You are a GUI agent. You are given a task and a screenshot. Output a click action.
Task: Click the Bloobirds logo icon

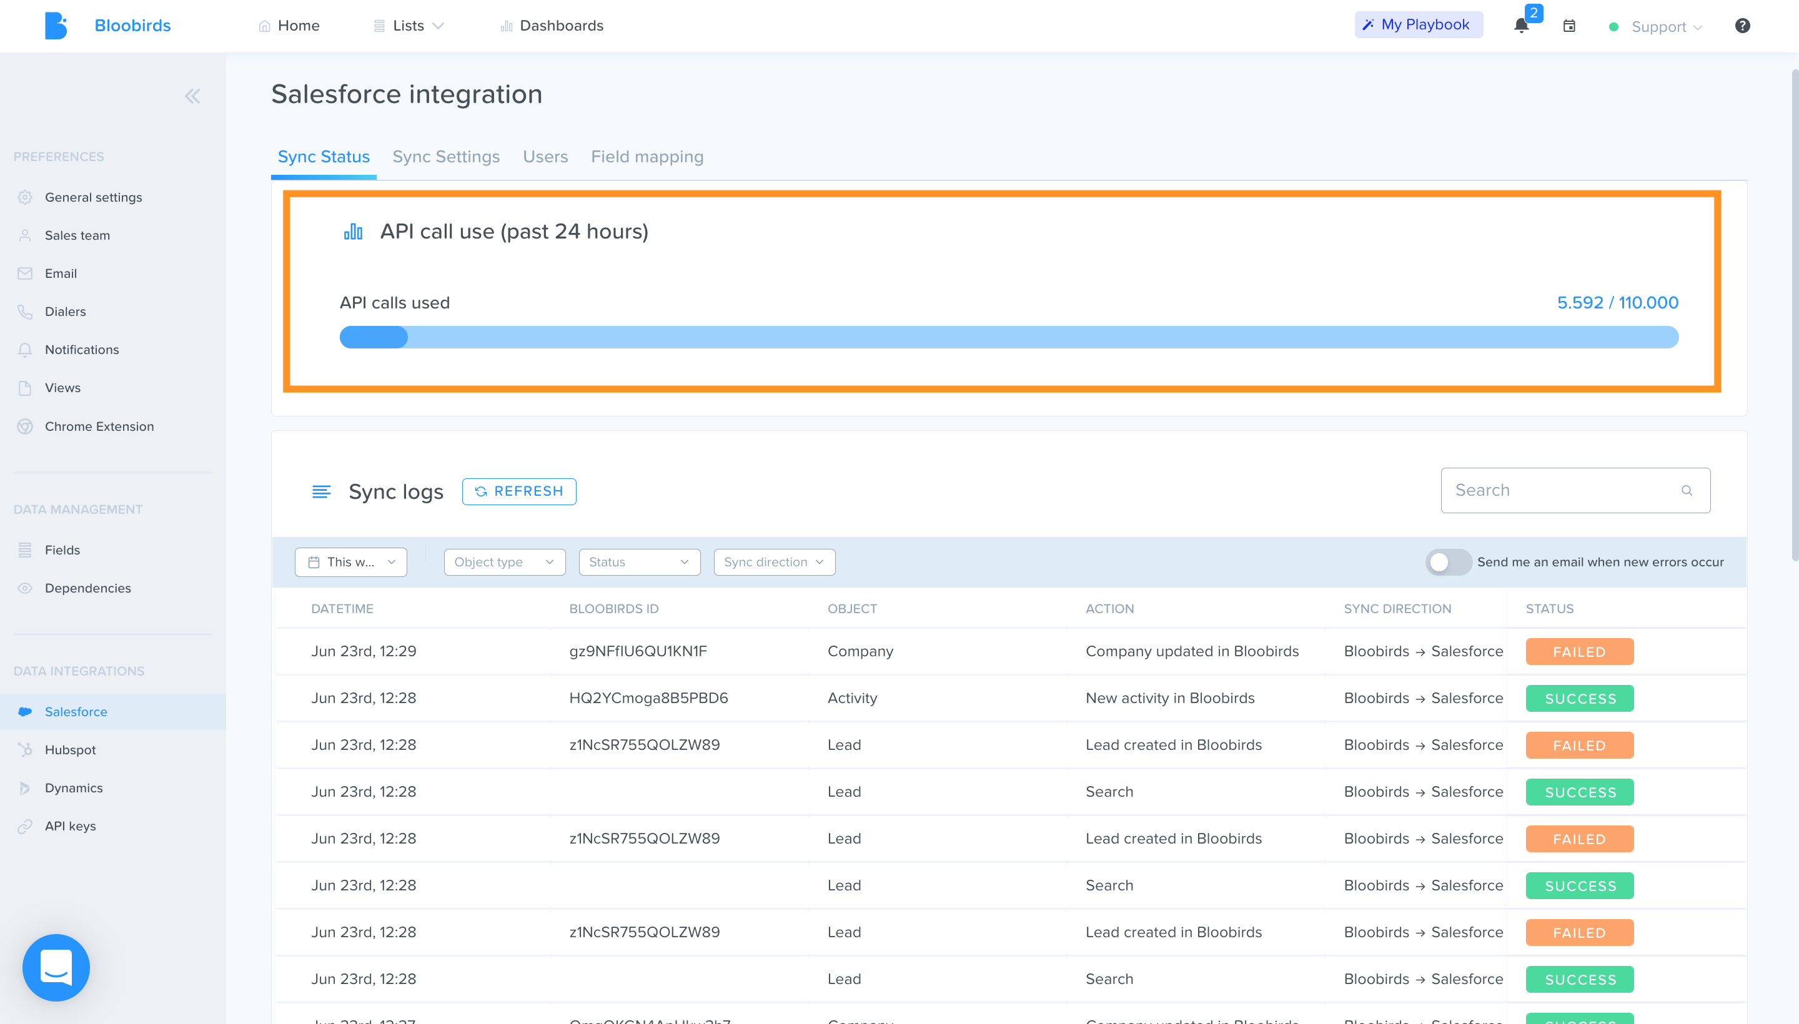[x=56, y=26]
